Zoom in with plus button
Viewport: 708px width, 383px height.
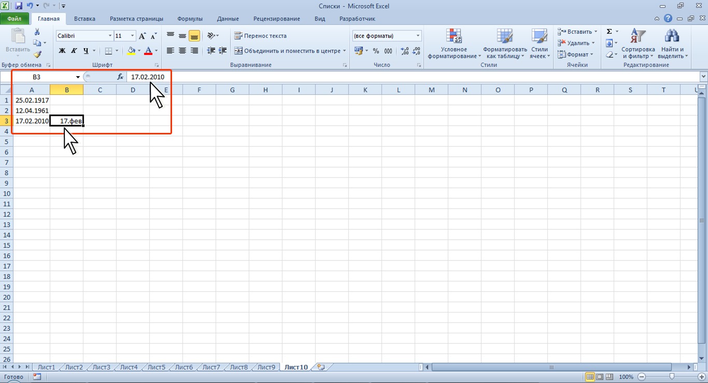[x=702, y=377]
